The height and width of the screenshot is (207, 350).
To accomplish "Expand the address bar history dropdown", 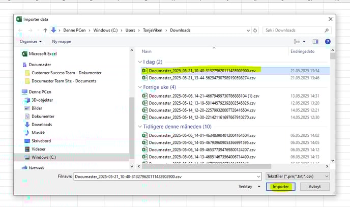I will [x=248, y=31].
